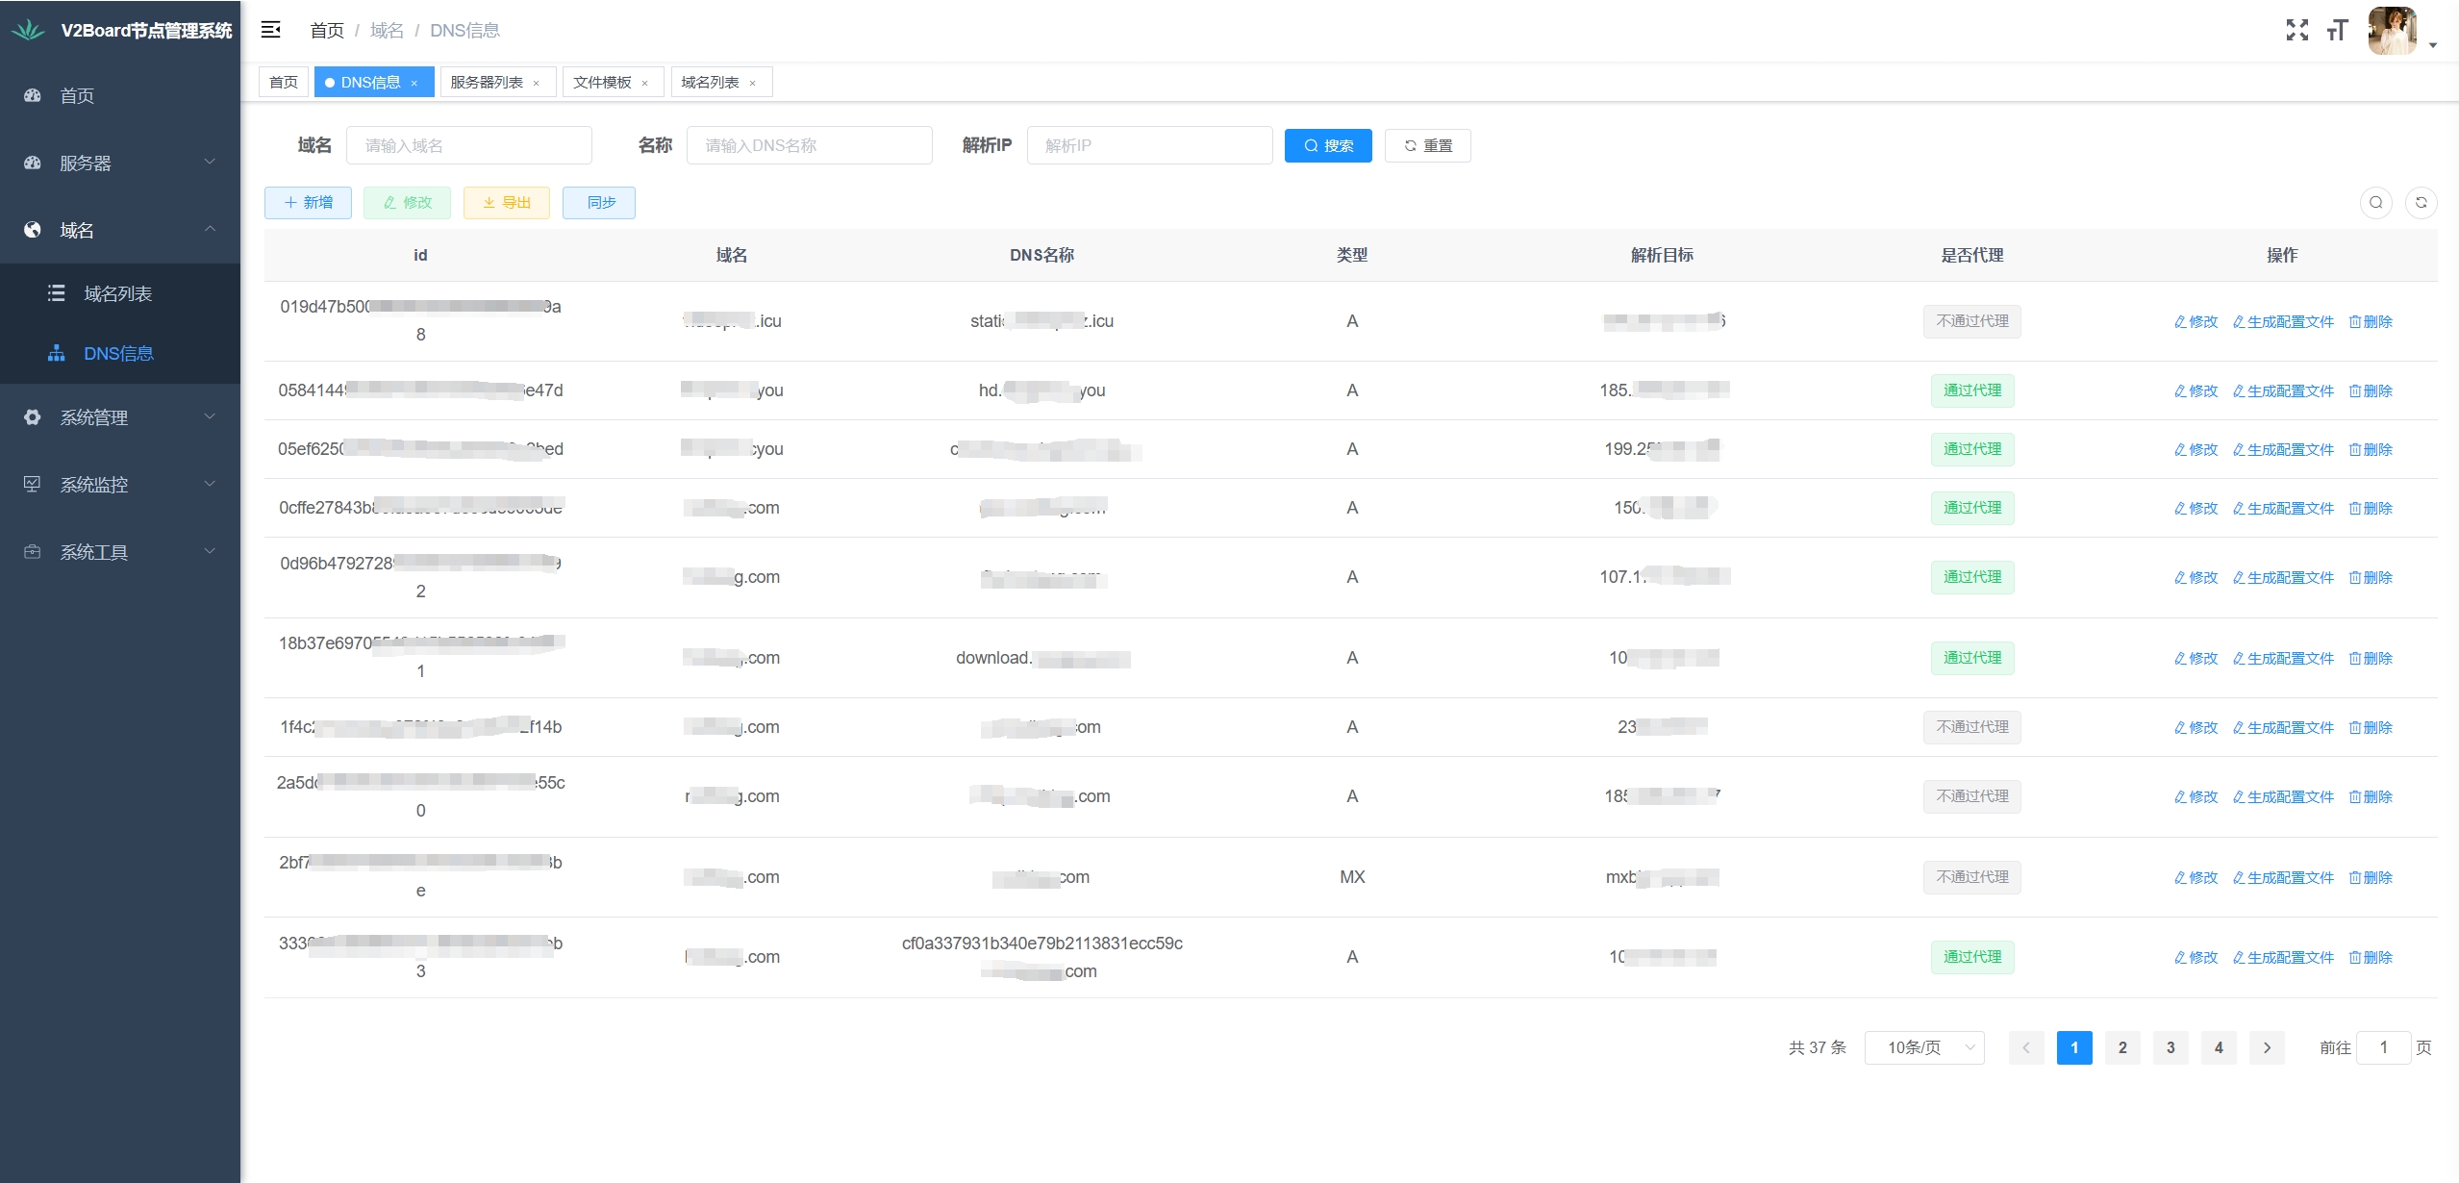Viewport: 2459px width, 1183px height.
Task: Switch to the 域名列表 tab
Action: click(x=710, y=82)
